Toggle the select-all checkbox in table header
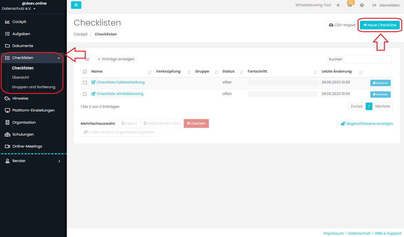The image size is (404, 237). [85, 71]
